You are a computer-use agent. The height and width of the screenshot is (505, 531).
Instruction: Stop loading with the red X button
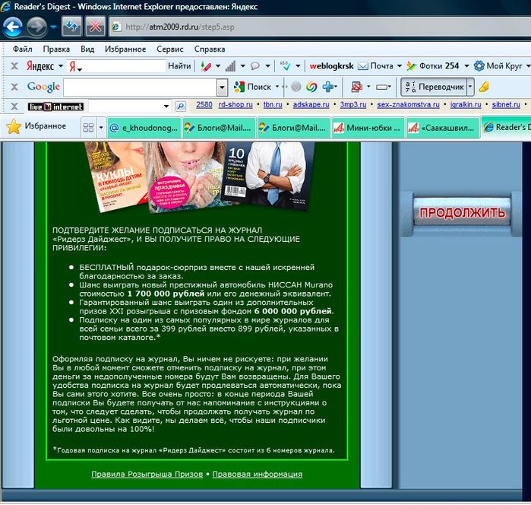95,27
